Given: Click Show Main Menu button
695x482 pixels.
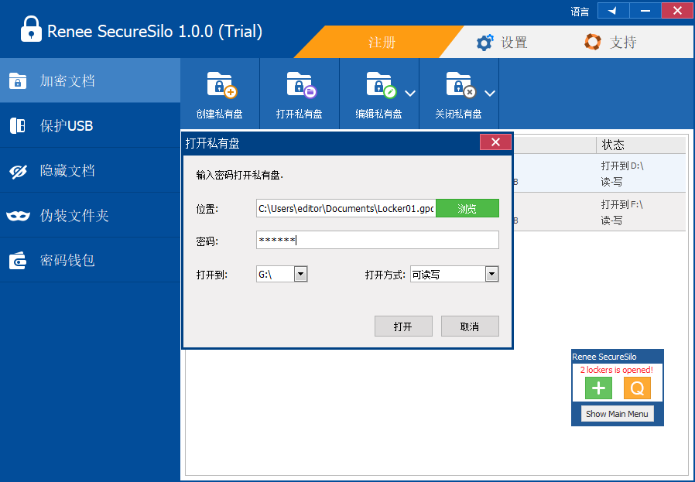Looking at the screenshot, I should pos(617,414).
